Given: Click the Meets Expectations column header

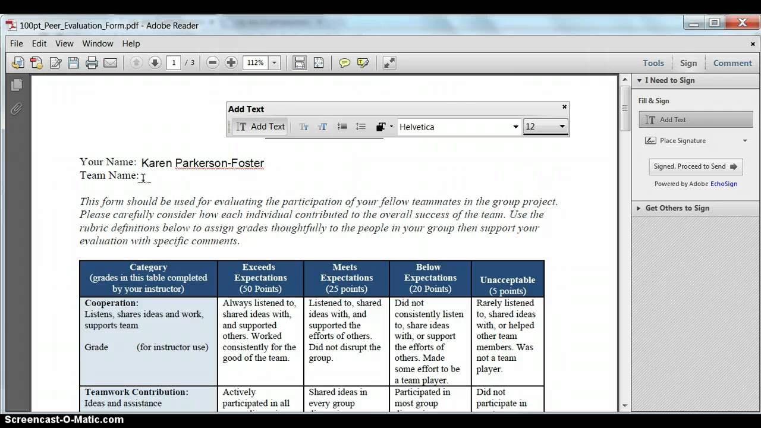Looking at the screenshot, I should point(347,278).
